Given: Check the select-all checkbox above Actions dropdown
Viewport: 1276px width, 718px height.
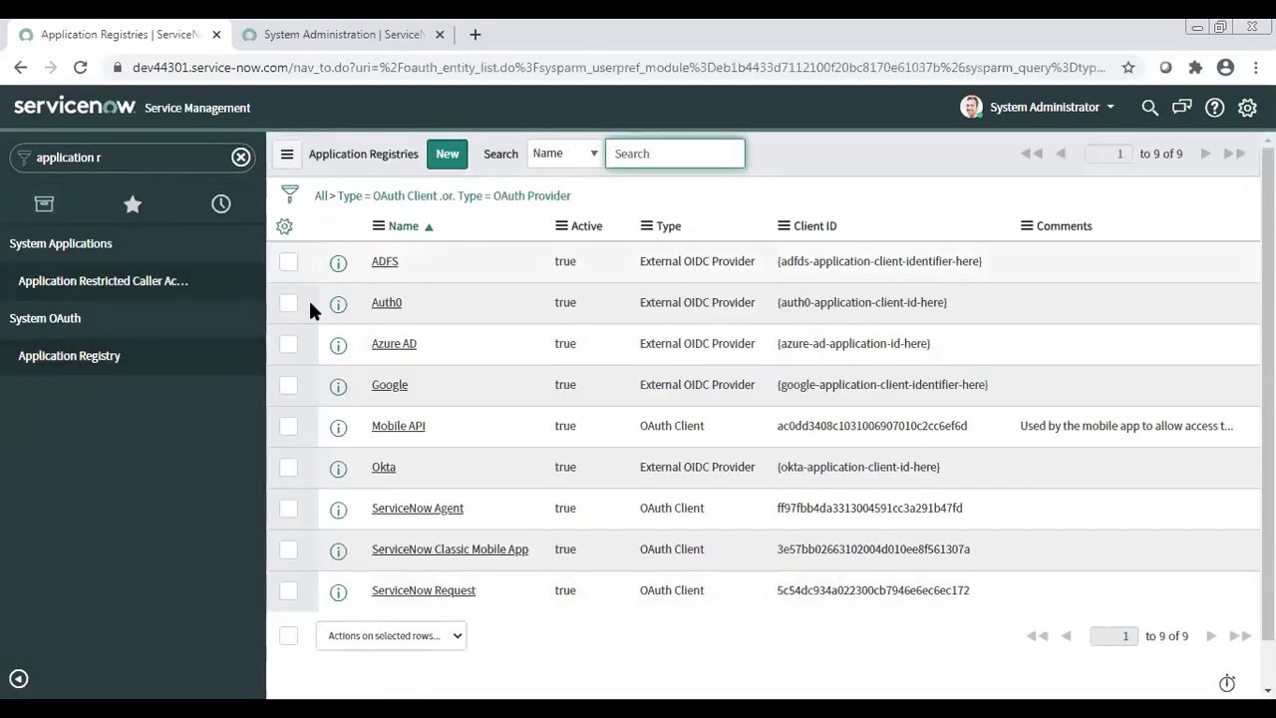Looking at the screenshot, I should [288, 635].
